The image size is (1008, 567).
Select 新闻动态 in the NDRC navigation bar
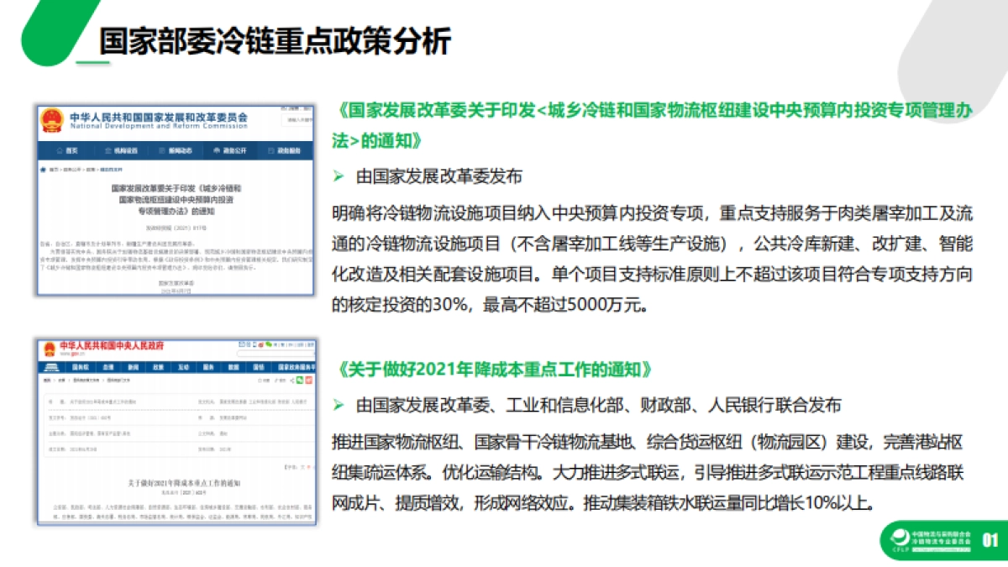[176, 150]
